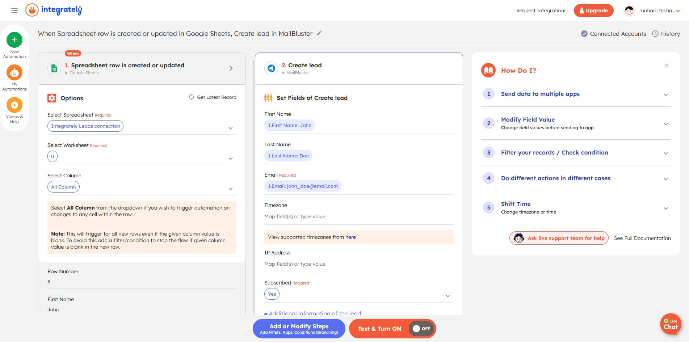Open the hamburger menu icon

[x=14, y=10]
